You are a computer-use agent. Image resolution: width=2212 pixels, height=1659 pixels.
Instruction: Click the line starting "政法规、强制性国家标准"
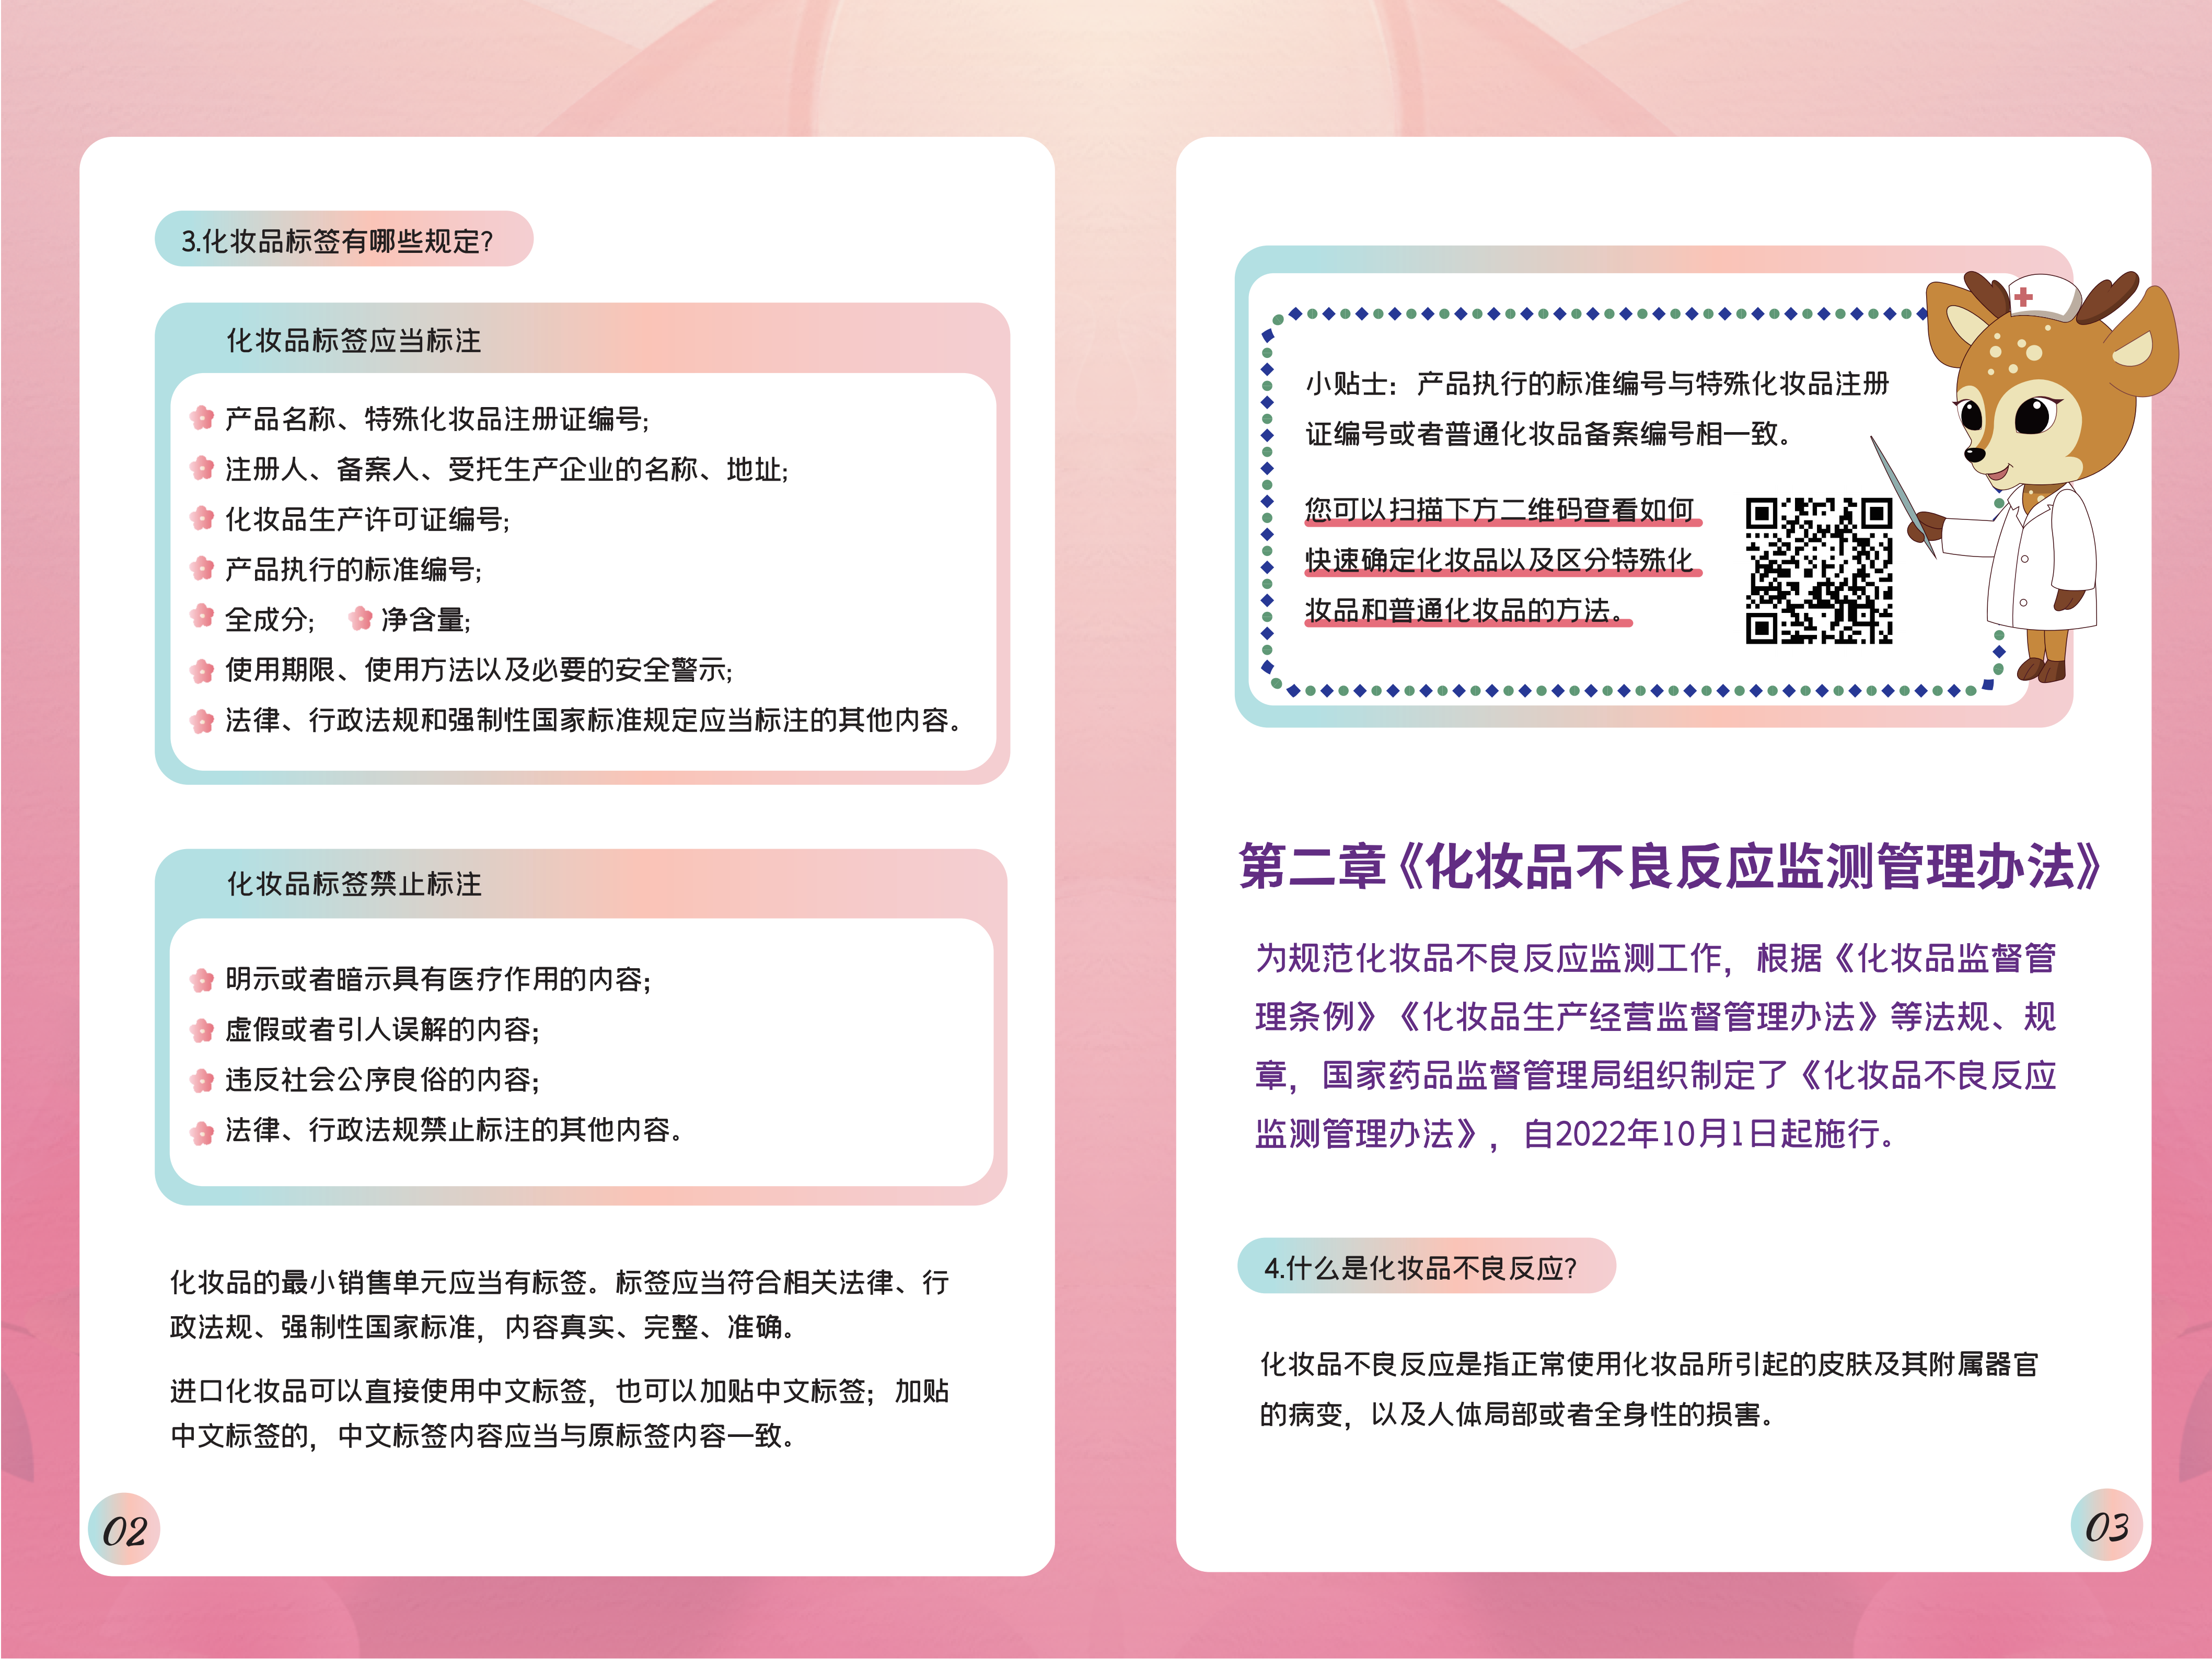[x=483, y=1327]
